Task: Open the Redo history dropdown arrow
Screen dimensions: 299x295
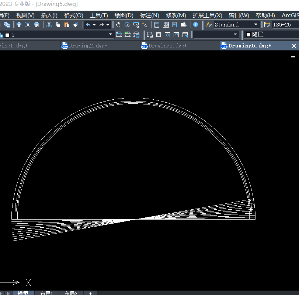Action: click(108, 25)
